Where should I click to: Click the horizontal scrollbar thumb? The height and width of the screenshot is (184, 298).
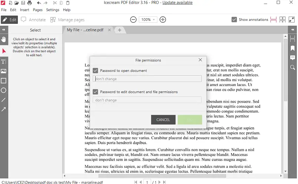tap(162, 176)
